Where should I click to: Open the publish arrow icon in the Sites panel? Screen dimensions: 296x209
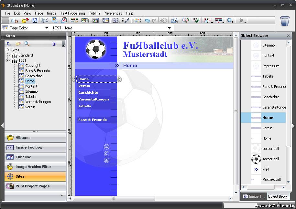click(54, 44)
